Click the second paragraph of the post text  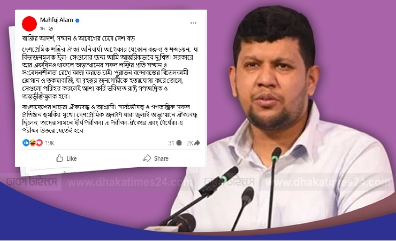click(110, 119)
